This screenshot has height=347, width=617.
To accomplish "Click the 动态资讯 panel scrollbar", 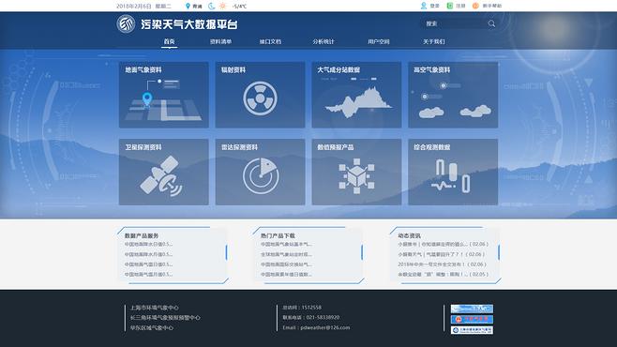I will click(499, 252).
